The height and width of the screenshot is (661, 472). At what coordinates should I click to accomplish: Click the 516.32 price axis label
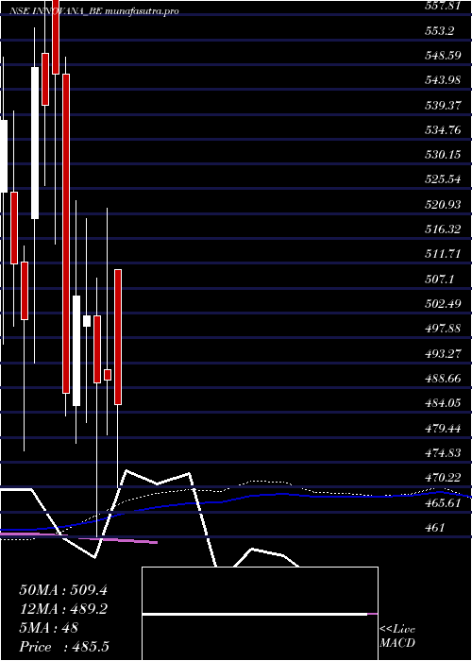[x=443, y=229]
